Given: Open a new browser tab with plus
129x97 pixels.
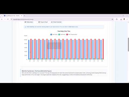Looking at the screenshot, I should coord(24,16).
